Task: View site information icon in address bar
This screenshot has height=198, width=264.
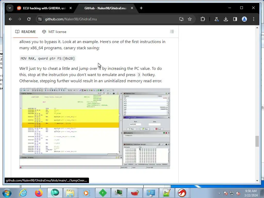Action: point(40,19)
